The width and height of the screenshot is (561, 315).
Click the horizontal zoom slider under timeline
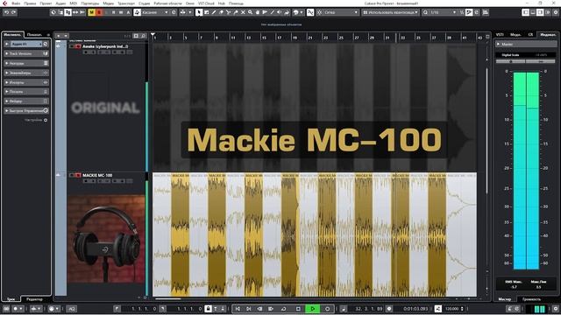[469, 298]
